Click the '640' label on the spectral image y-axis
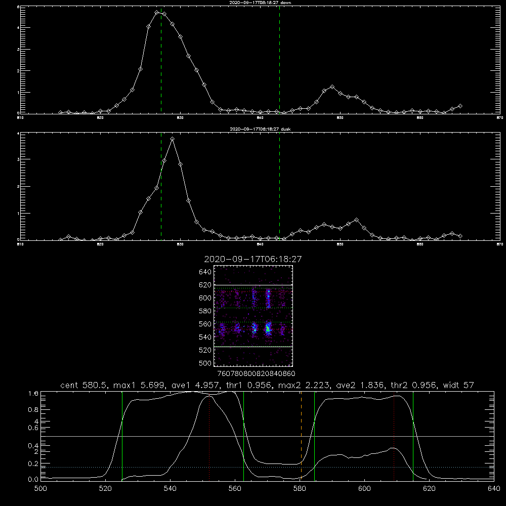Image resolution: width=506 pixels, height=506 pixels. [205, 272]
